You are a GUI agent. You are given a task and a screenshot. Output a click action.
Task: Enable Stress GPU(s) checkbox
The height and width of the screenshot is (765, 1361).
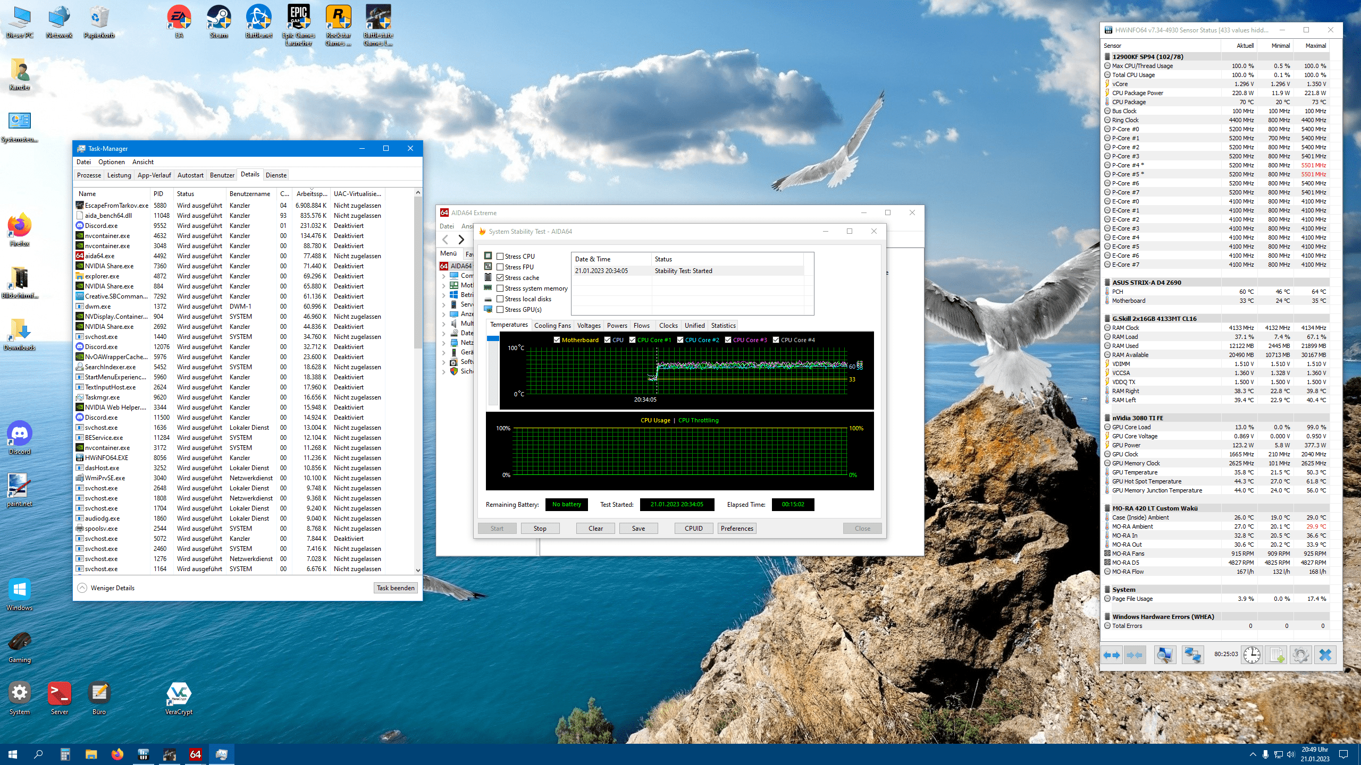click(x=500, y=309)
